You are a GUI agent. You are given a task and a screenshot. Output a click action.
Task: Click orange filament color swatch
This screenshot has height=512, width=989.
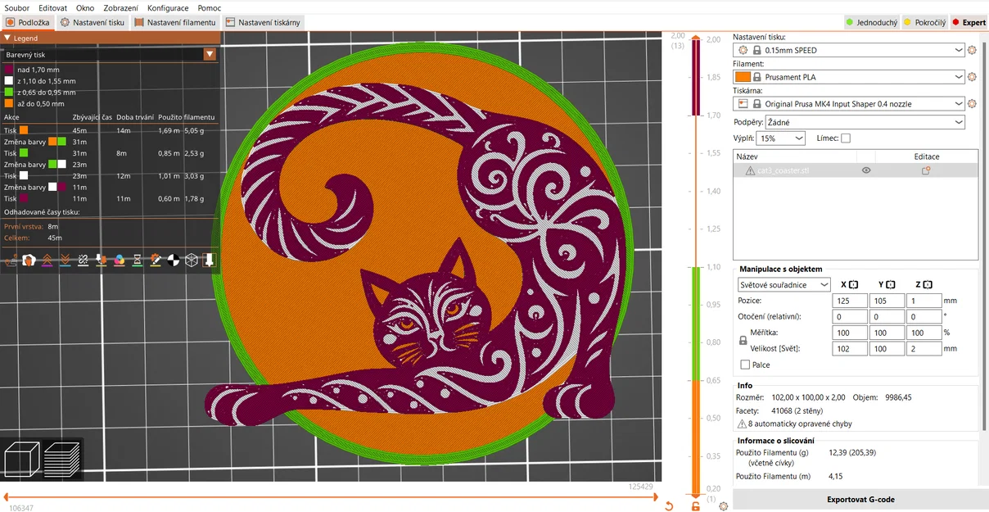(x=743, y=77)
